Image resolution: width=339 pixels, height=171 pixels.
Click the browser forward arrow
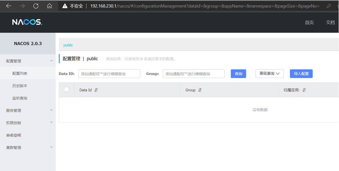click(x=22, y=6)
